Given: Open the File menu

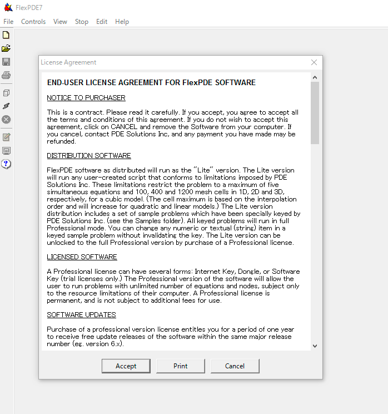Looking at the screenshot, I should click(x=8, y=22).
